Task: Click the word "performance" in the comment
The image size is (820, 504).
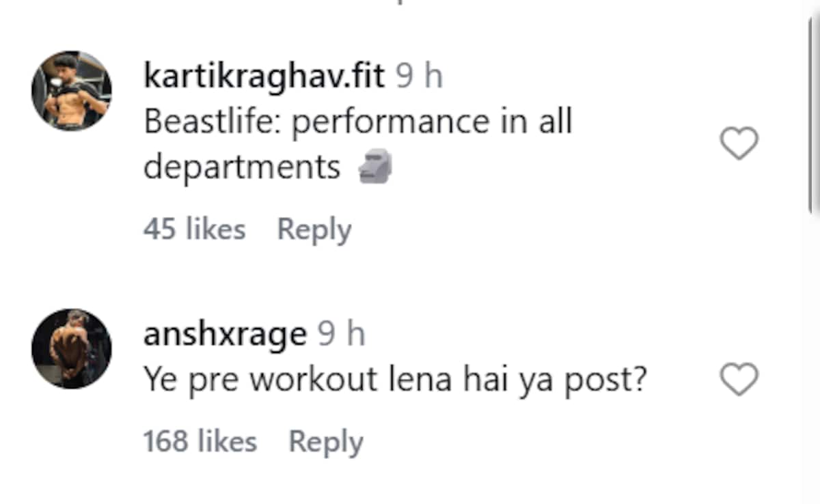Action: pos(390,122)
